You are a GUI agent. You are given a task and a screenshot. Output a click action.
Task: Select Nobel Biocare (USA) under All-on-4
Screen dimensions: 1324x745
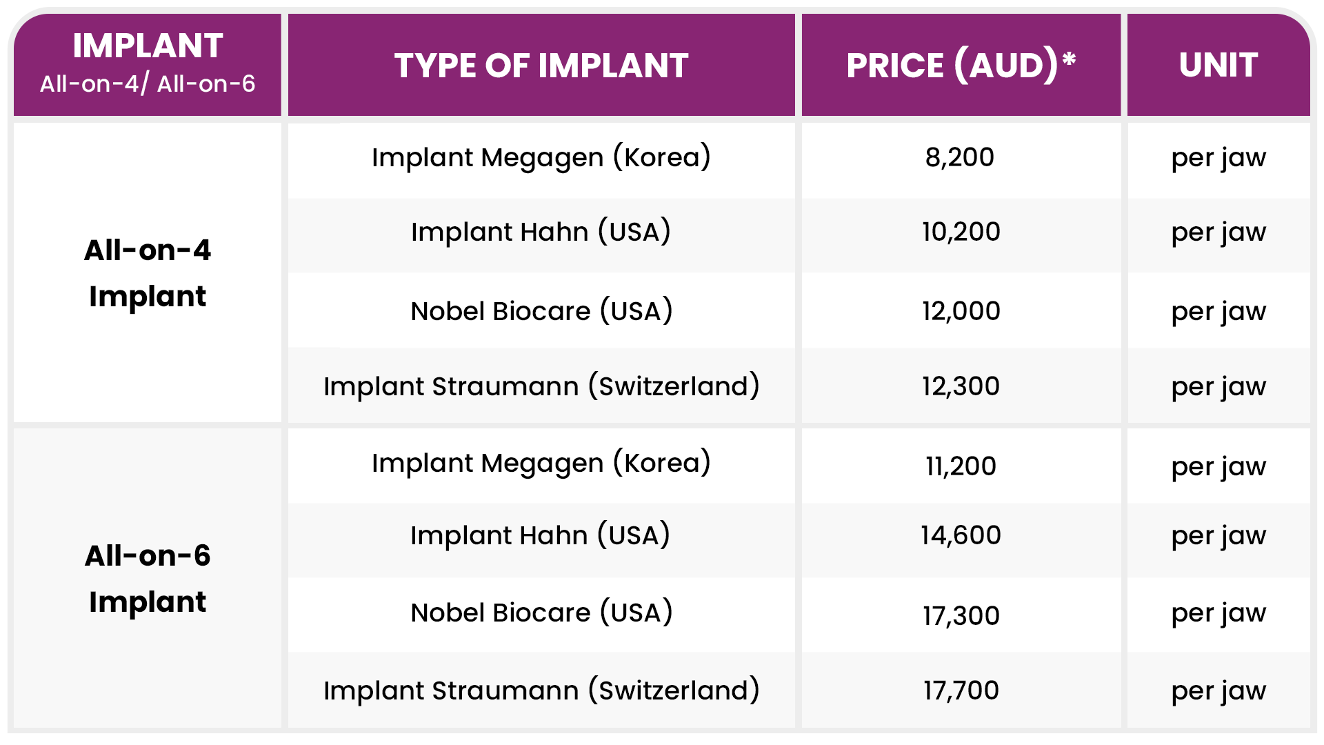(541, 311)
